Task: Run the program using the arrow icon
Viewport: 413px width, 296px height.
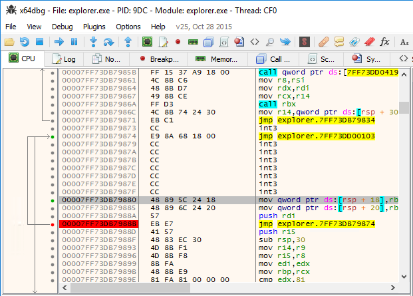Action: click(x=59, y=42)
